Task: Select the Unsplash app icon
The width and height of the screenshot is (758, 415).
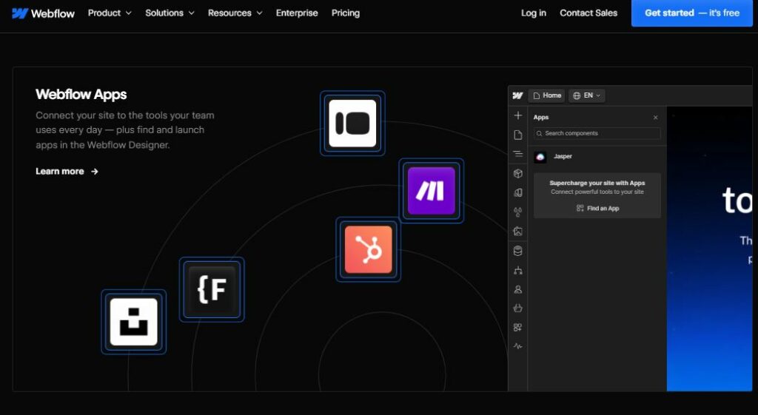Action: pyautogui.click(x=133, y=322)
